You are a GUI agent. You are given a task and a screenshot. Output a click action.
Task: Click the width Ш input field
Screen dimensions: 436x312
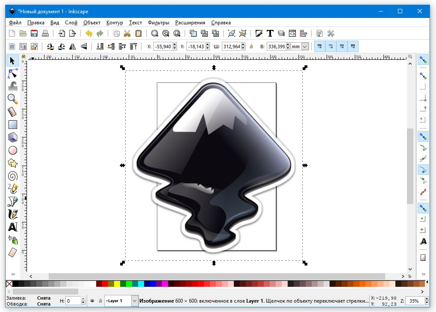(232, 47)
